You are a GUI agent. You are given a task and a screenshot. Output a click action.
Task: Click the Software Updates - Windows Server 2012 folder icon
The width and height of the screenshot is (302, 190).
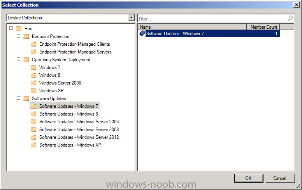point(33,137)
